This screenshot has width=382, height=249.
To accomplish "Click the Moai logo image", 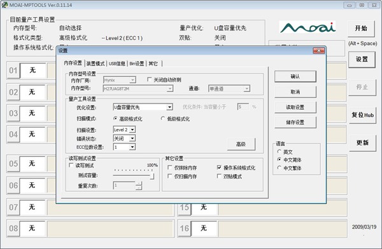I will (x=308, y=27).
